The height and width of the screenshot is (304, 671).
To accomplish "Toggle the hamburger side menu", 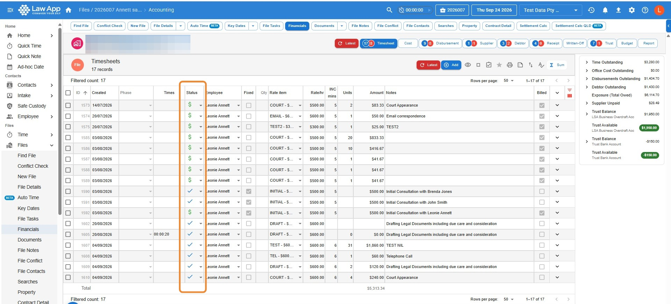I will (x=10, y=10).
